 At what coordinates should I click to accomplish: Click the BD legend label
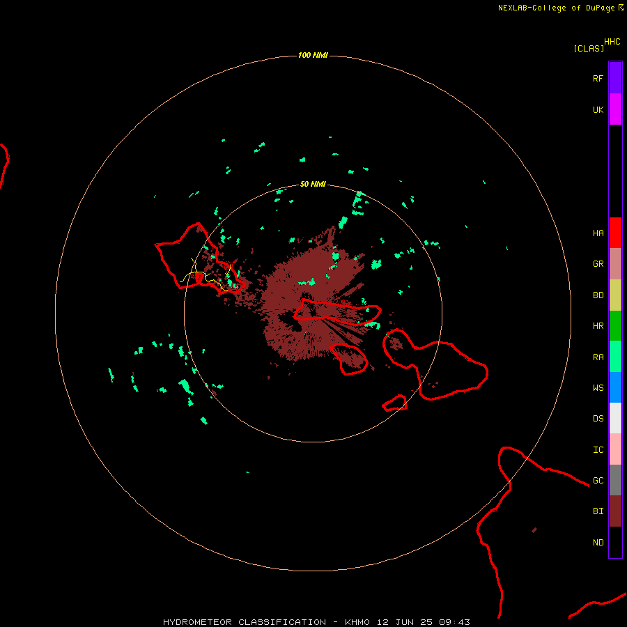click(x=598, y=295)
